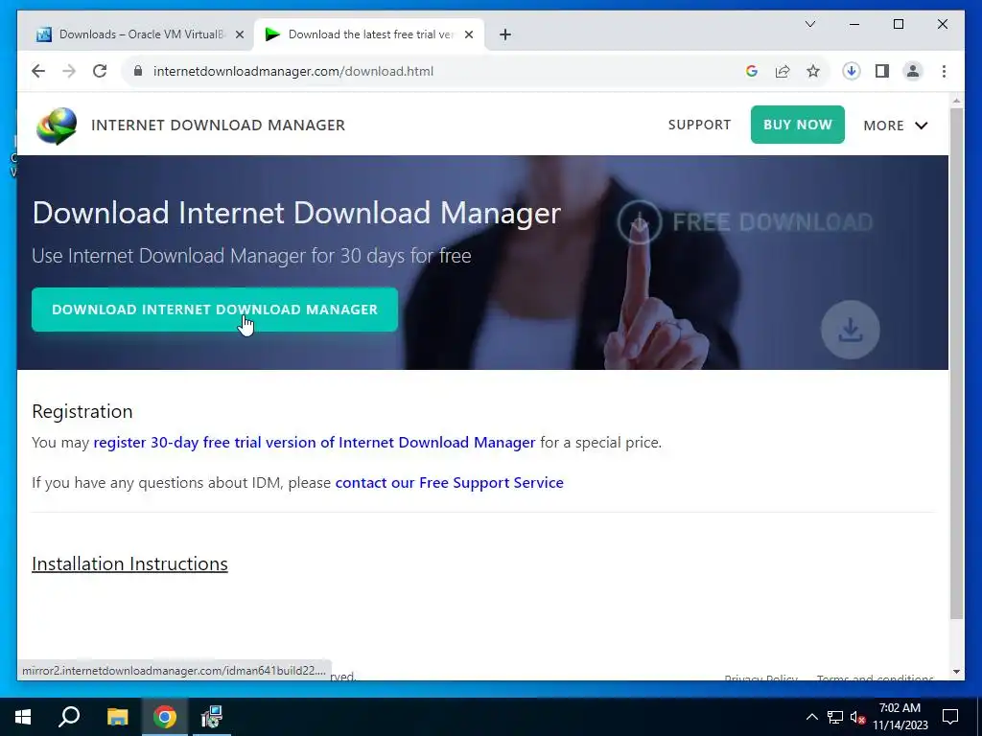
Task: Share this page using the share icon
Action: pyautogui.click(x=783, y=71)
